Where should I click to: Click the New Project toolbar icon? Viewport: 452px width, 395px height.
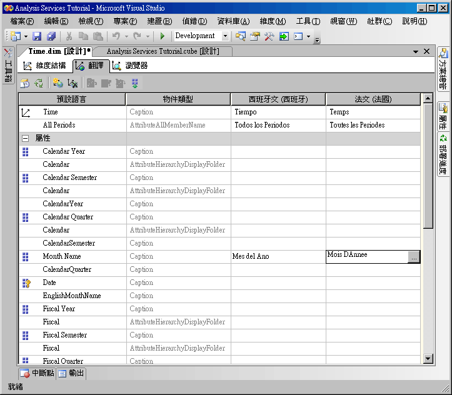pyautogui.click(x=15, y=36)
